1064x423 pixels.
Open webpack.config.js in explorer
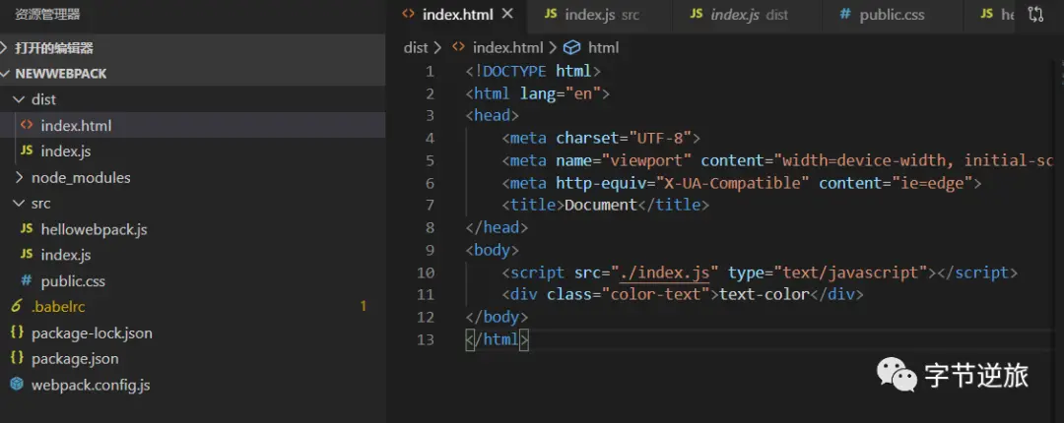(x=193, y=385)
